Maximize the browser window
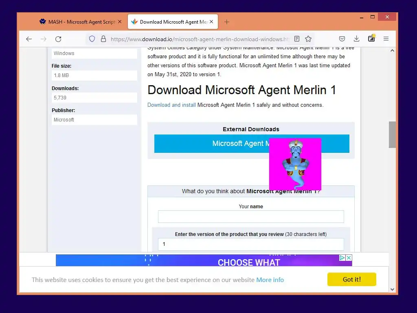 [x=373, y=17]
